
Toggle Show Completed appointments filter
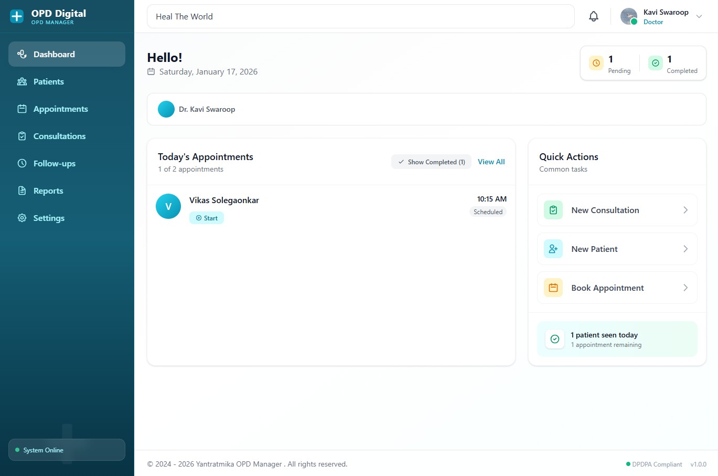[x=431, y=162]
